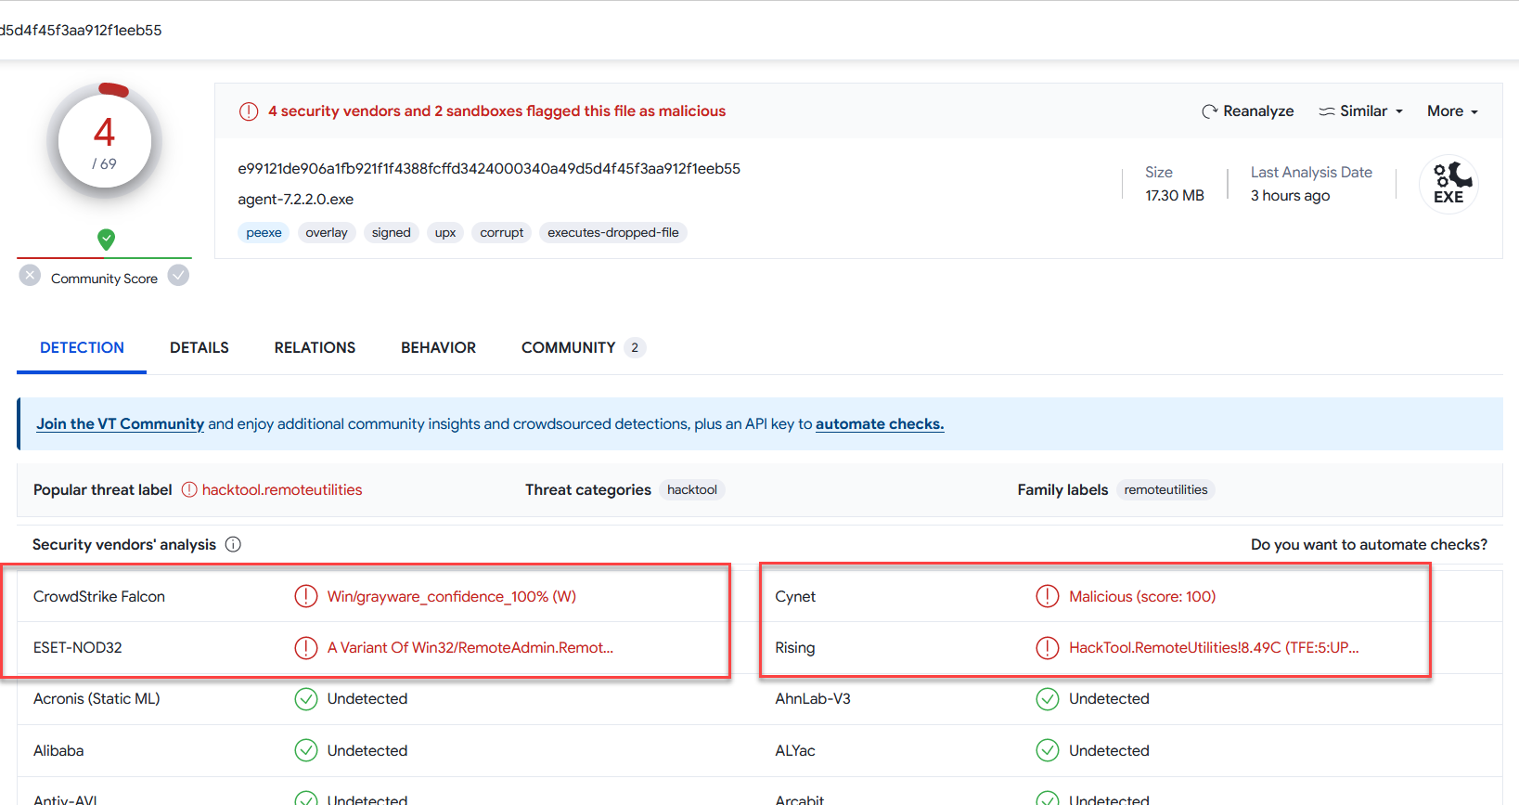This screenshot has width=1519, height=805.
Task: Select the upx tag chip
Action: tap(445, 232)
